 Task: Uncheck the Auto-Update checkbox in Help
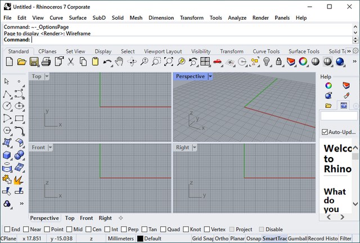tap(324, 132)
